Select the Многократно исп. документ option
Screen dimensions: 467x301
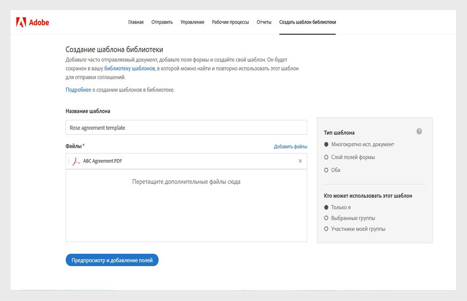click(x=326, y=145)
